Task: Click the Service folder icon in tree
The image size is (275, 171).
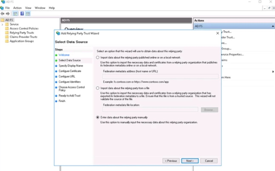Action: 7,24
